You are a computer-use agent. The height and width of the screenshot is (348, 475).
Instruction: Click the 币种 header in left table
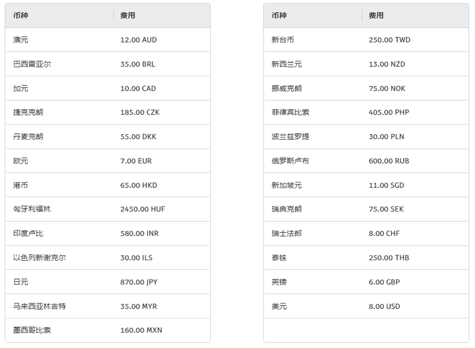click(x=21, y=15)
